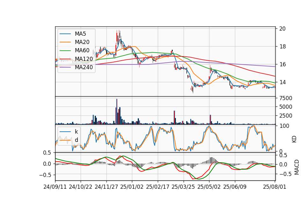306x220 pixels.
Task: Click the 20 price axis tick
Action: point(282,29)
